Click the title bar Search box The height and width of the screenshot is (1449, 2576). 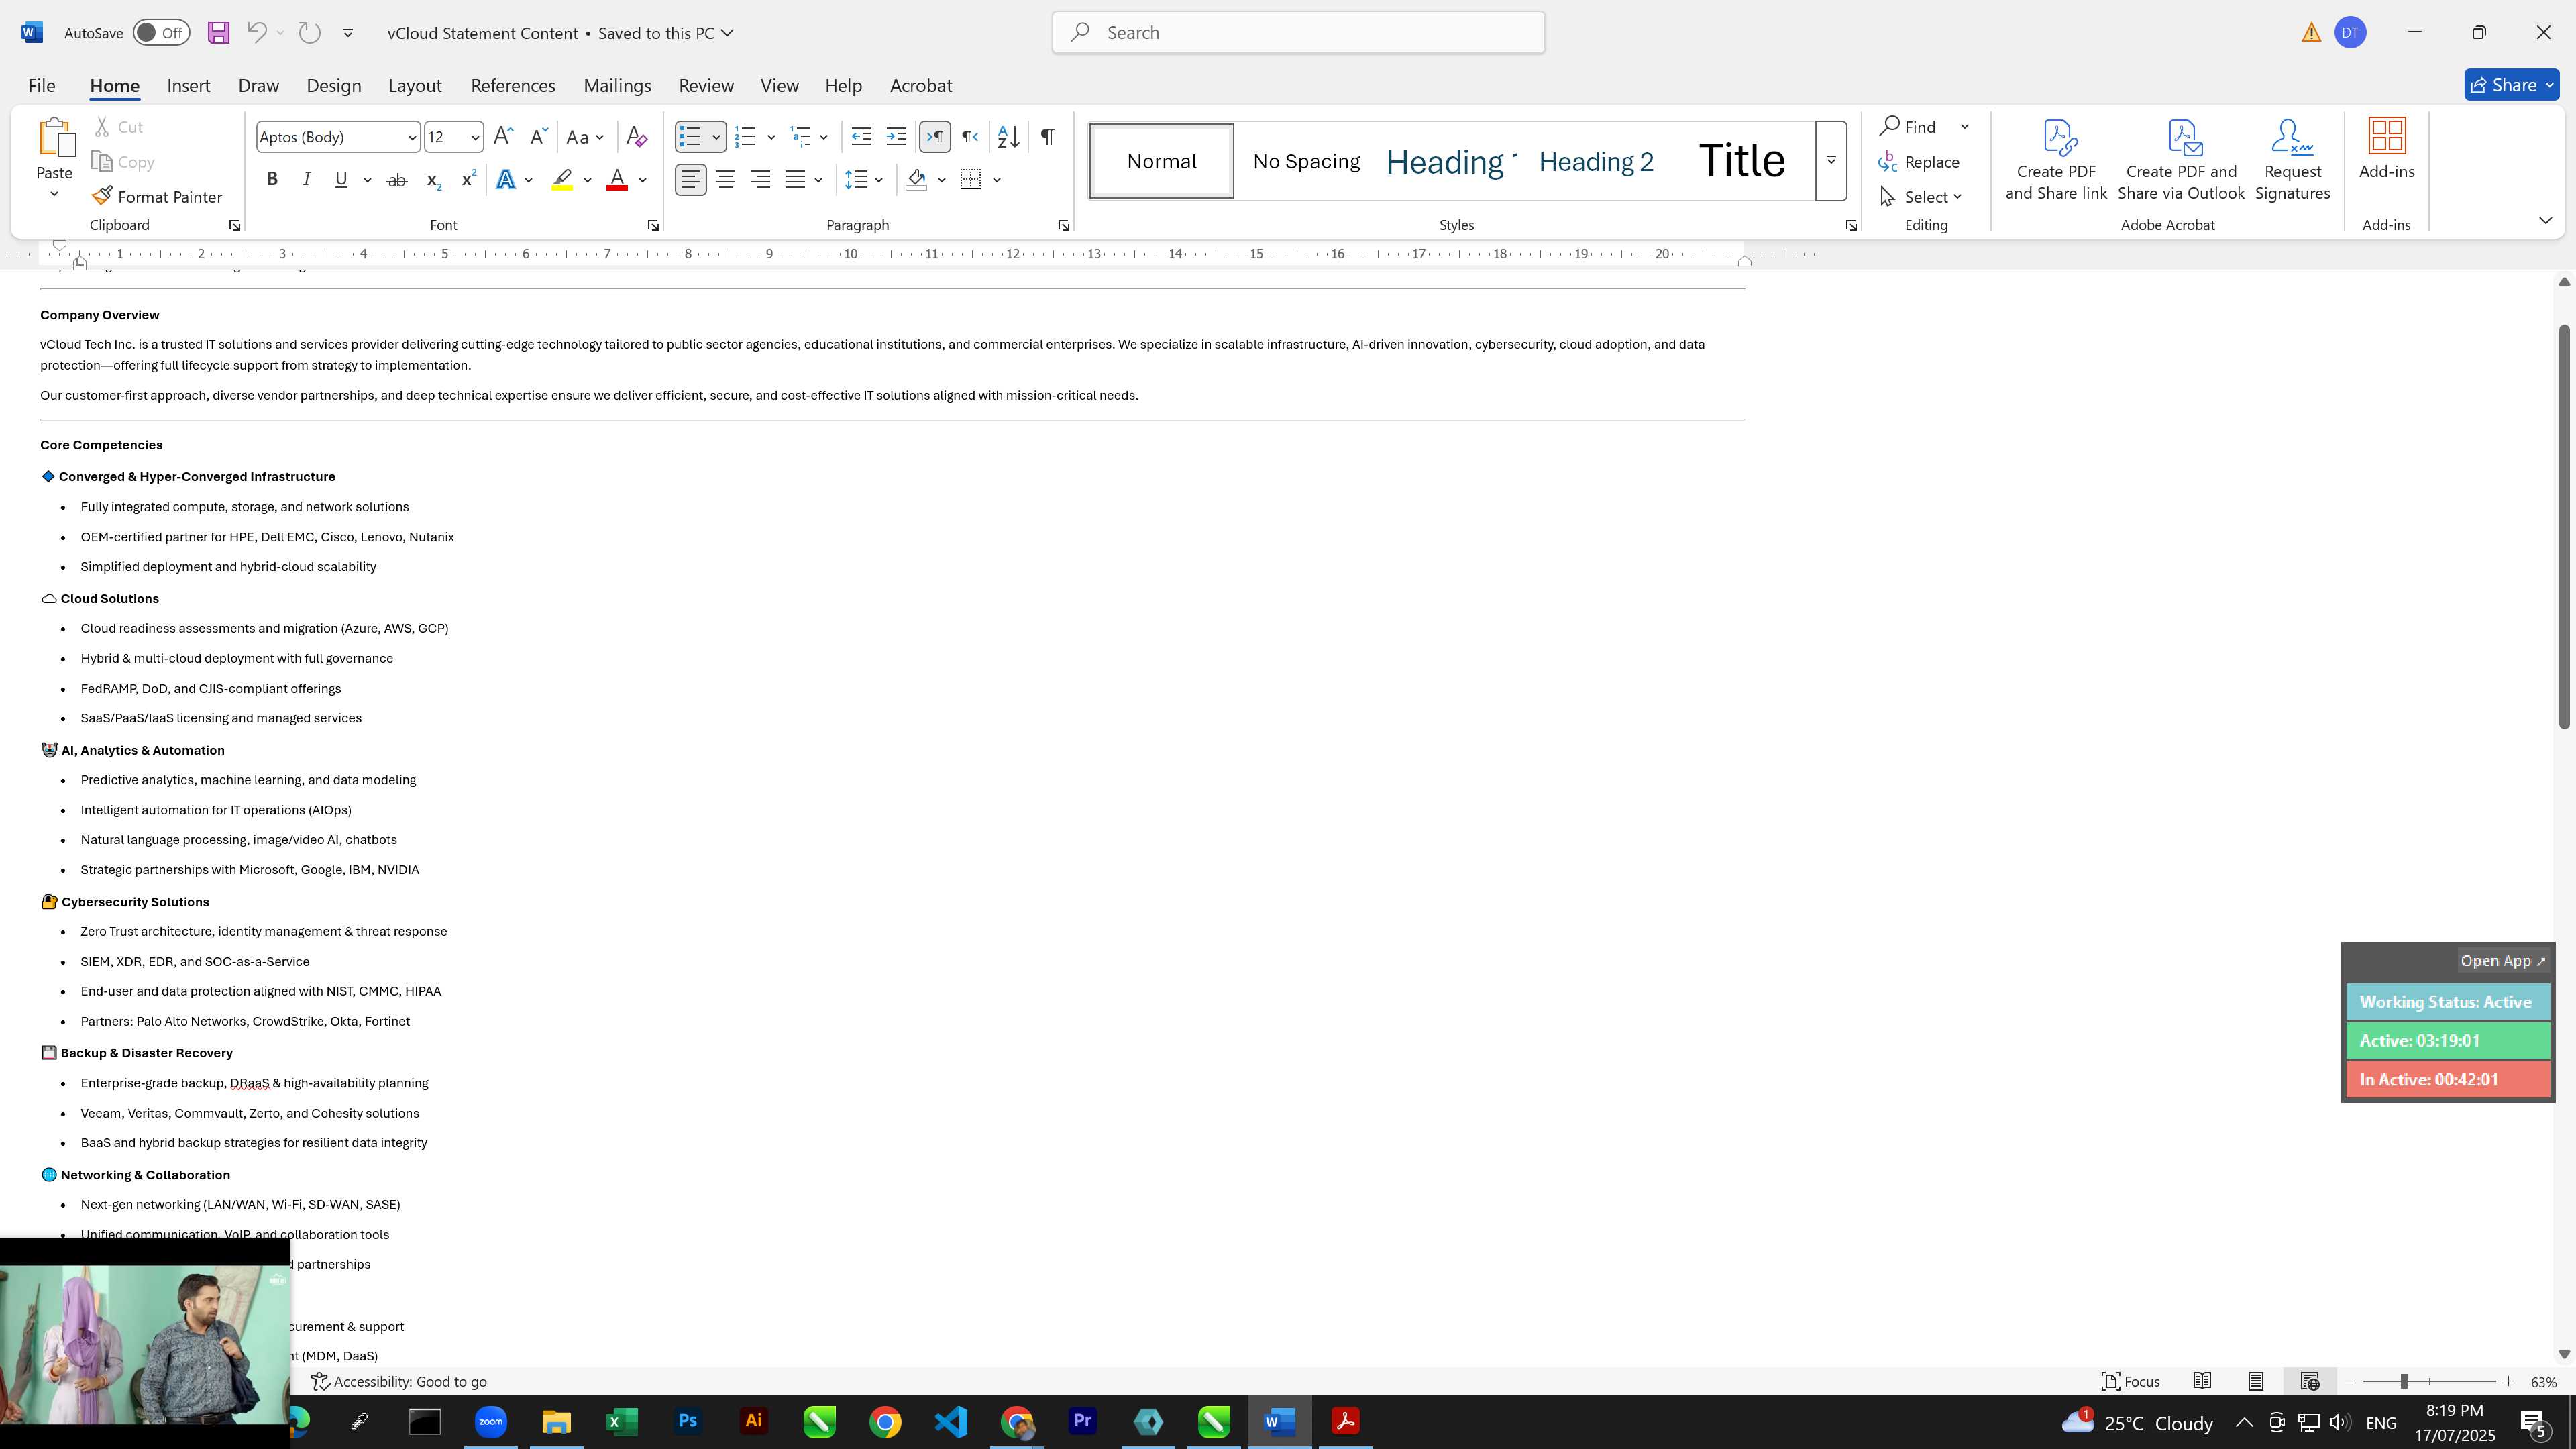tap(1298, 33)
